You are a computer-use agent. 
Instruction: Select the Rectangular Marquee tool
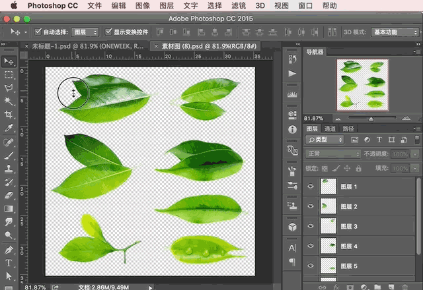(x=9, y=74)
